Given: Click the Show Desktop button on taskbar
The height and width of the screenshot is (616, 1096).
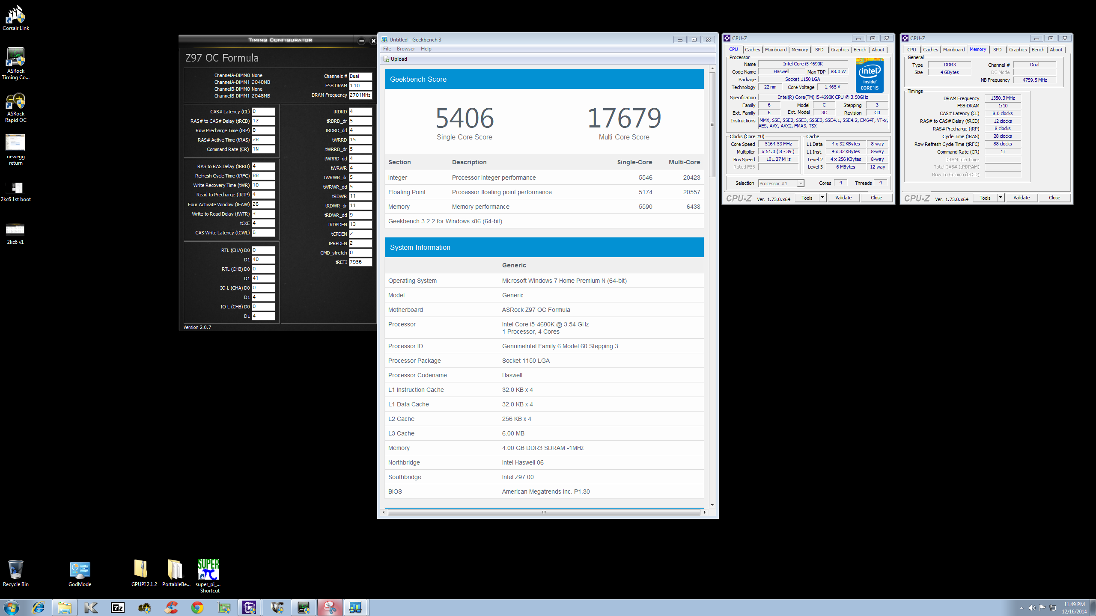Looking at the screenshot, I should 1093,607.
